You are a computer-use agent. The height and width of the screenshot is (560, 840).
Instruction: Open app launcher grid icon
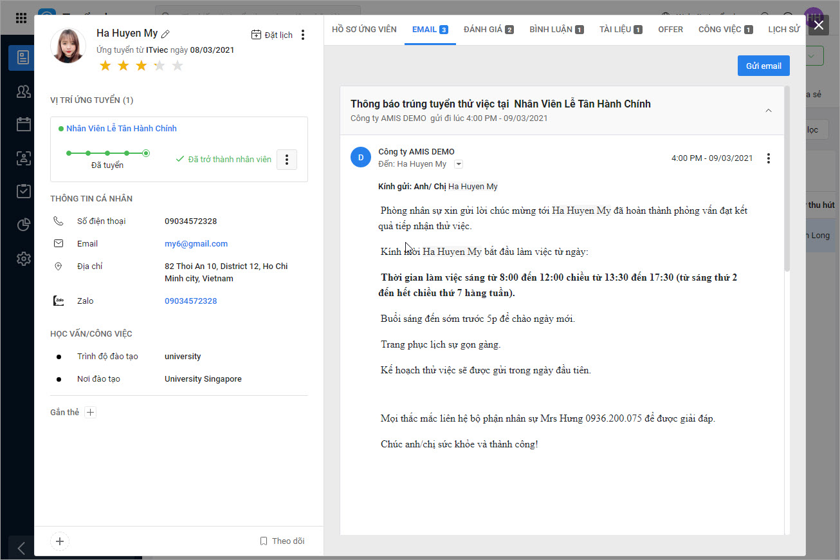21,17
